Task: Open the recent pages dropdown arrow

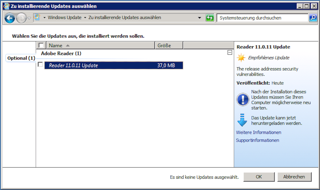Action: click(x=29, y=18)
